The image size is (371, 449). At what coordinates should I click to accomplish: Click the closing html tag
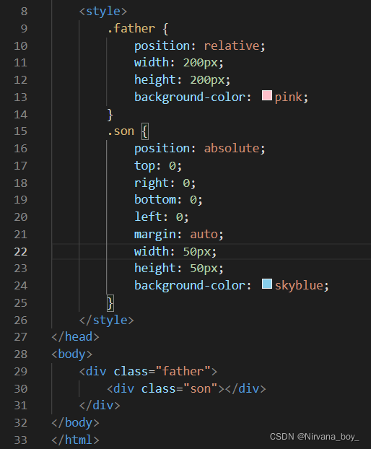(75, 440)
